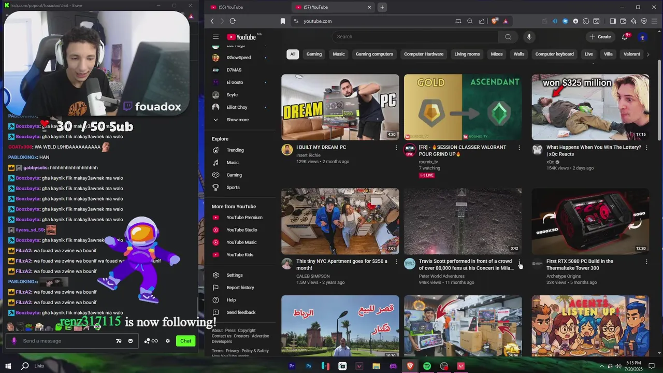Open options menu for Travis Scott video
Viewport: 663px width, 373px height.
[519, 262]
